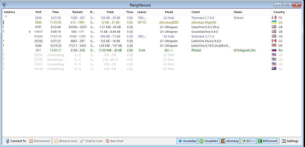
Task: Toggle the Gnutella2 network button
Action: tap(187, 141)
